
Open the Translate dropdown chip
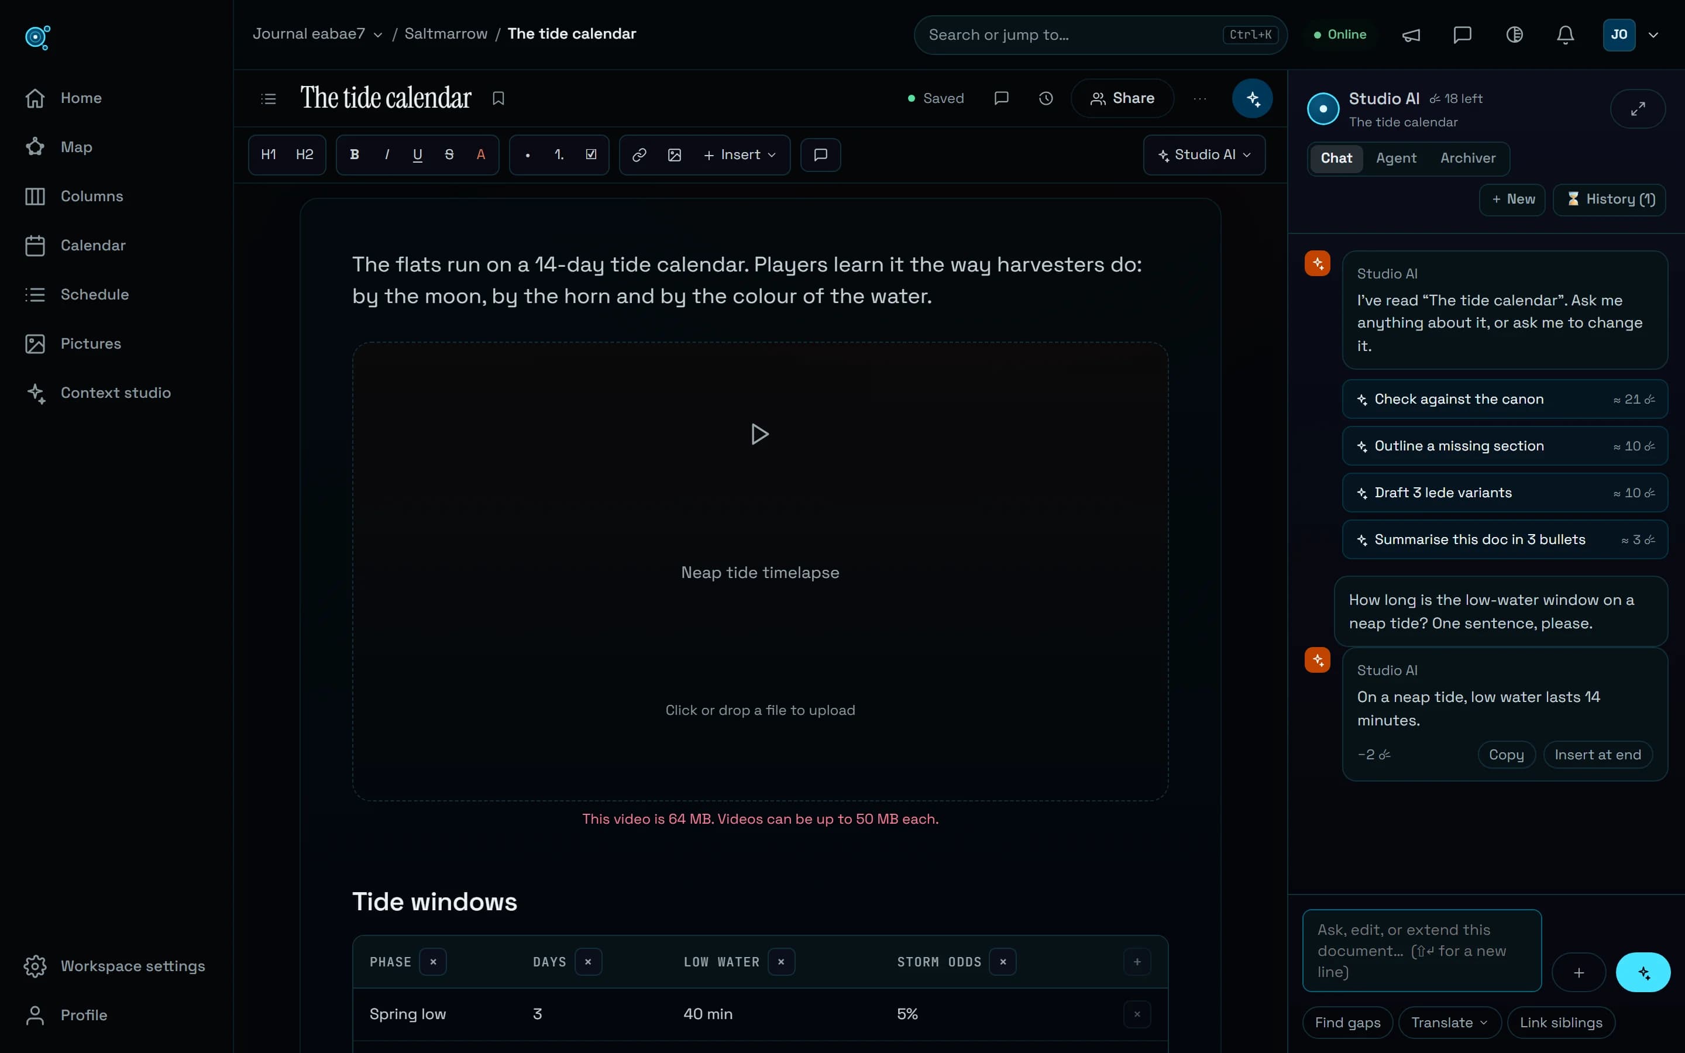coord(1450,1023)
